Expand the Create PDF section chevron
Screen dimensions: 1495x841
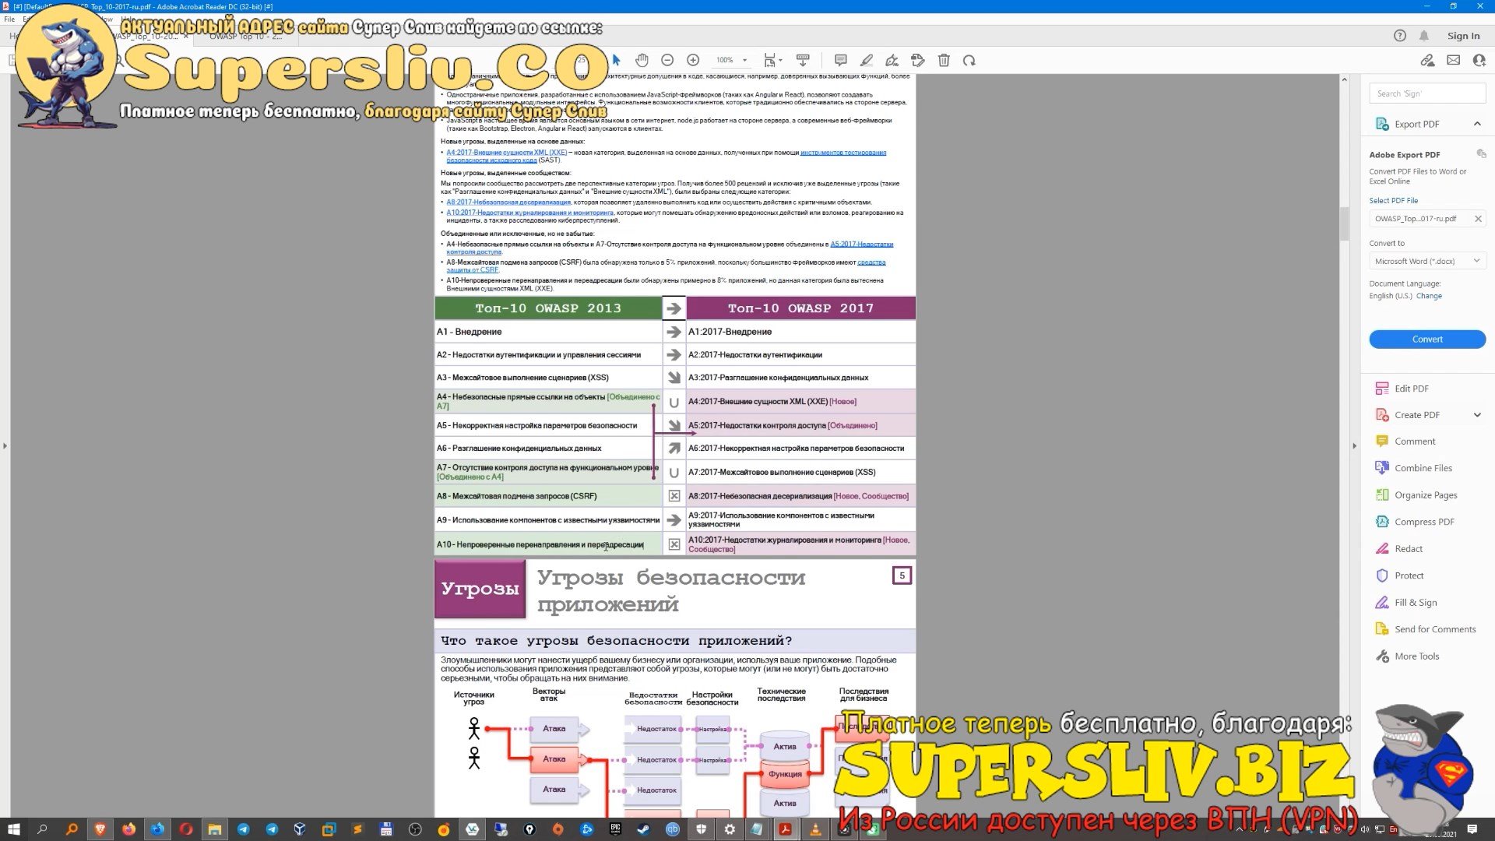1477,415
